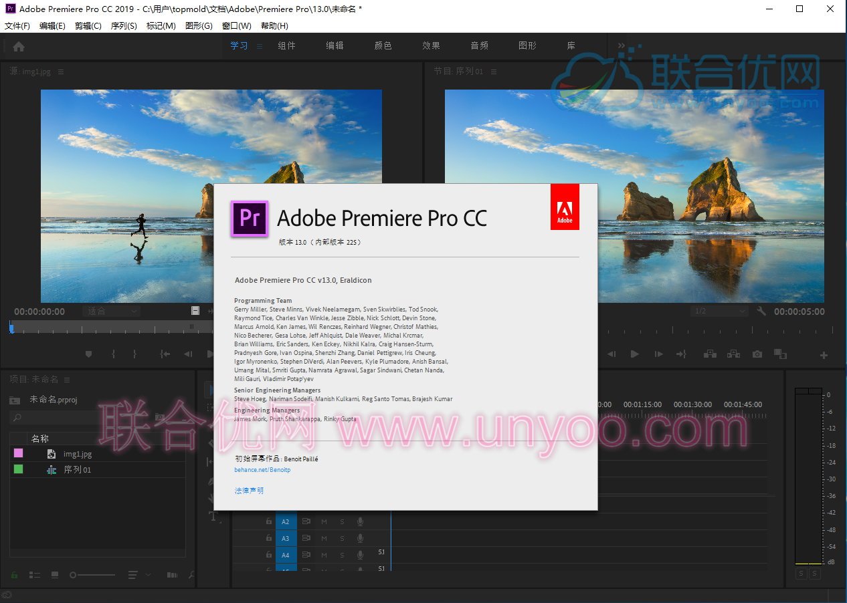Solo audio track A3
This screenshot has height=603, width=847.
pos(342,538)
